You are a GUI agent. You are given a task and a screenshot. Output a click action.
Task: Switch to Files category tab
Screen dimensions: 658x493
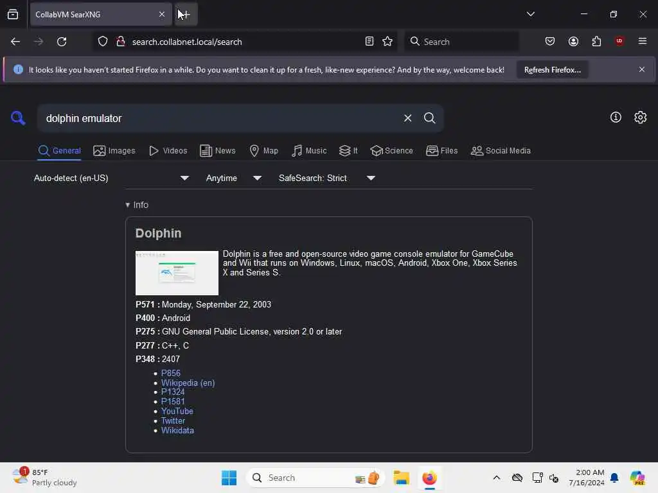click(441, 151)
